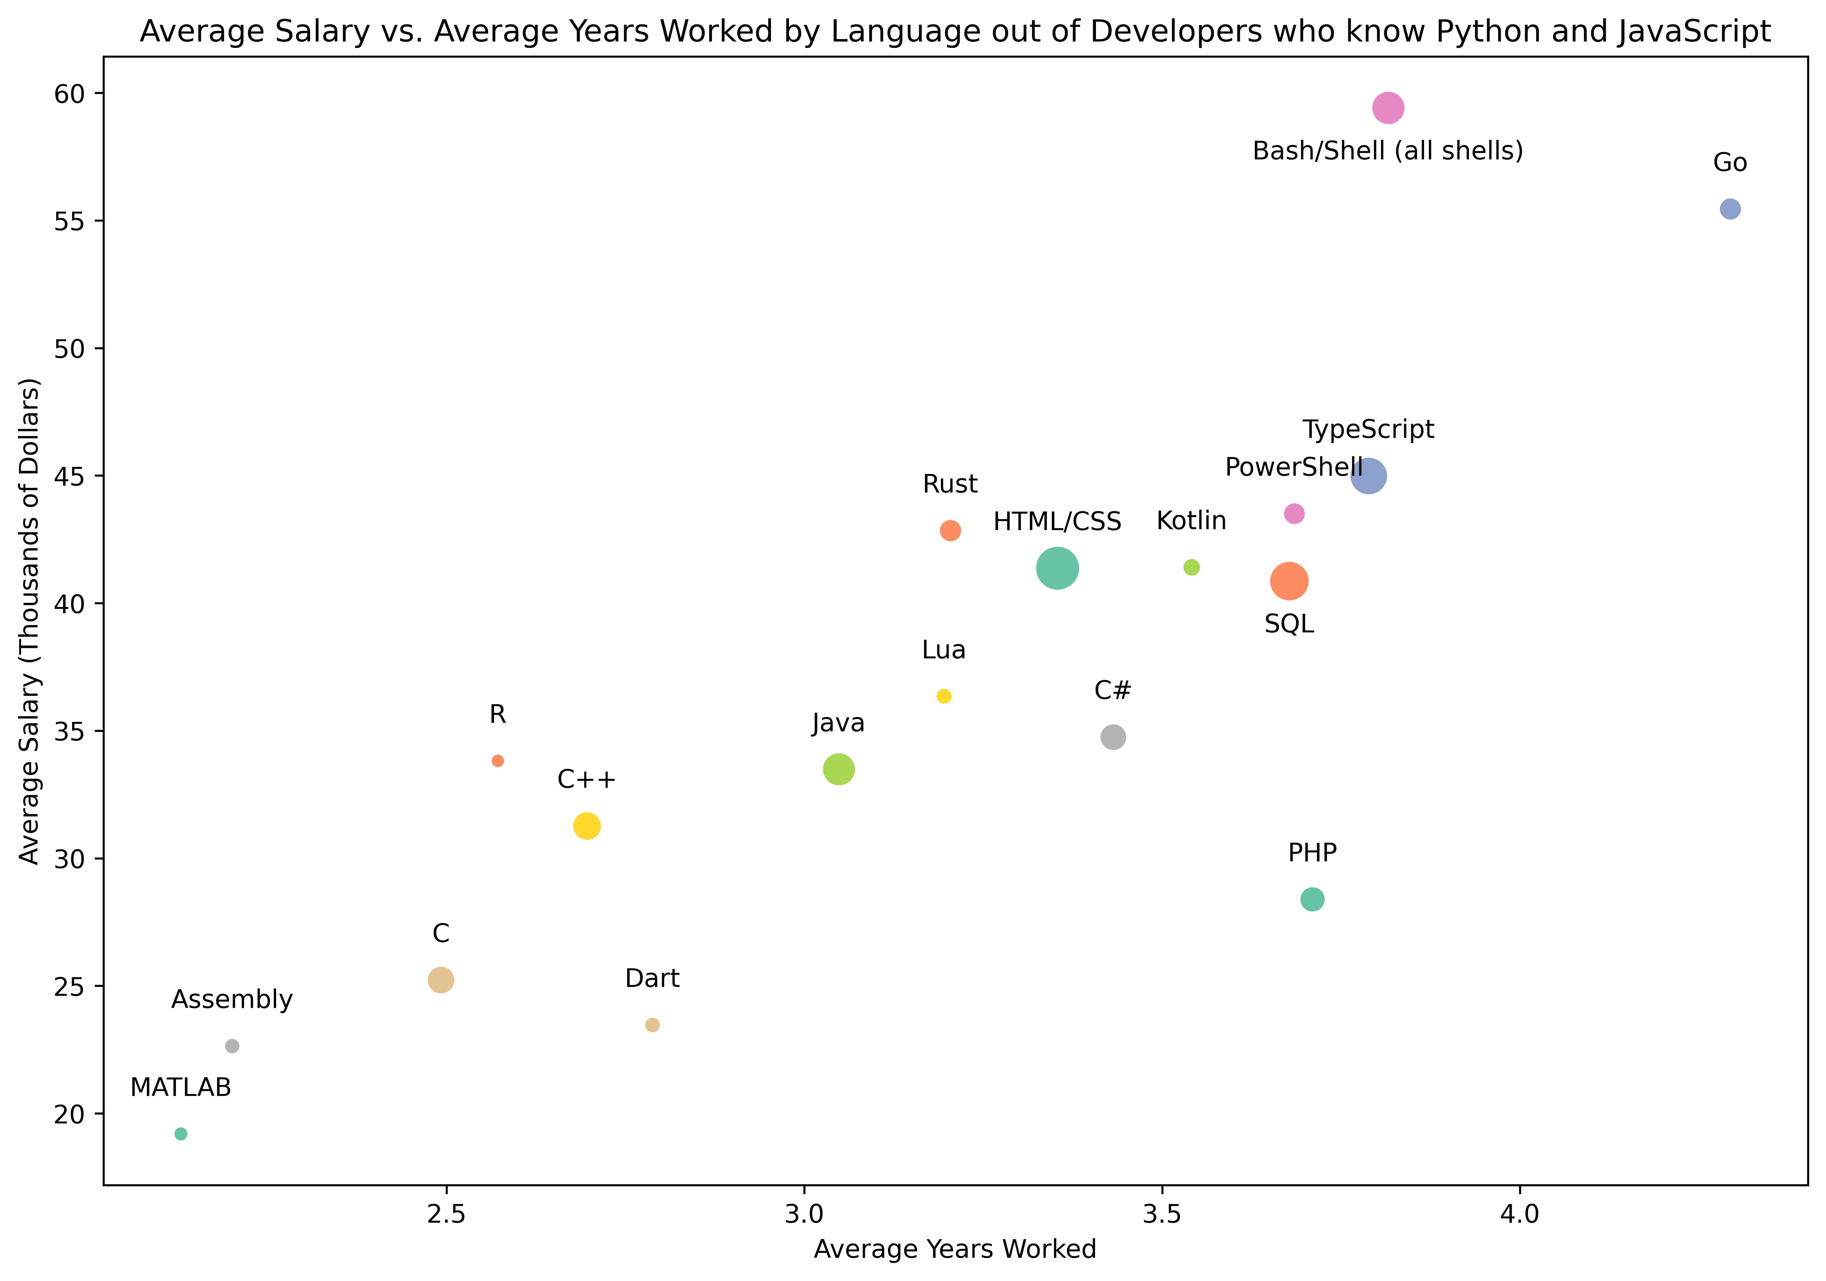Click the small yellow Lua dot
1826x1281 pixels.
[x=944, y=697]
